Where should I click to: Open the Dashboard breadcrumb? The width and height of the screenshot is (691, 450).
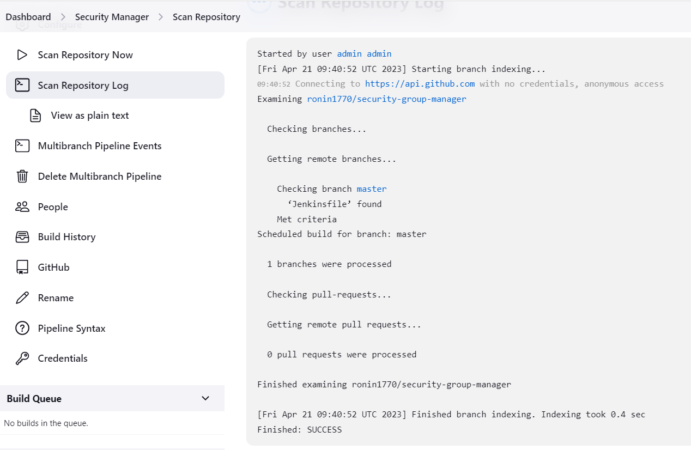tap(28, 17)
